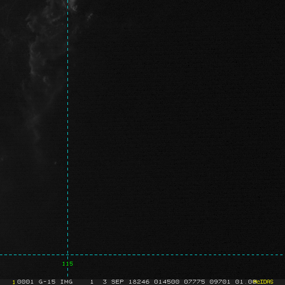
Task: Click the SEP month text
Action: tap(117, 282)
